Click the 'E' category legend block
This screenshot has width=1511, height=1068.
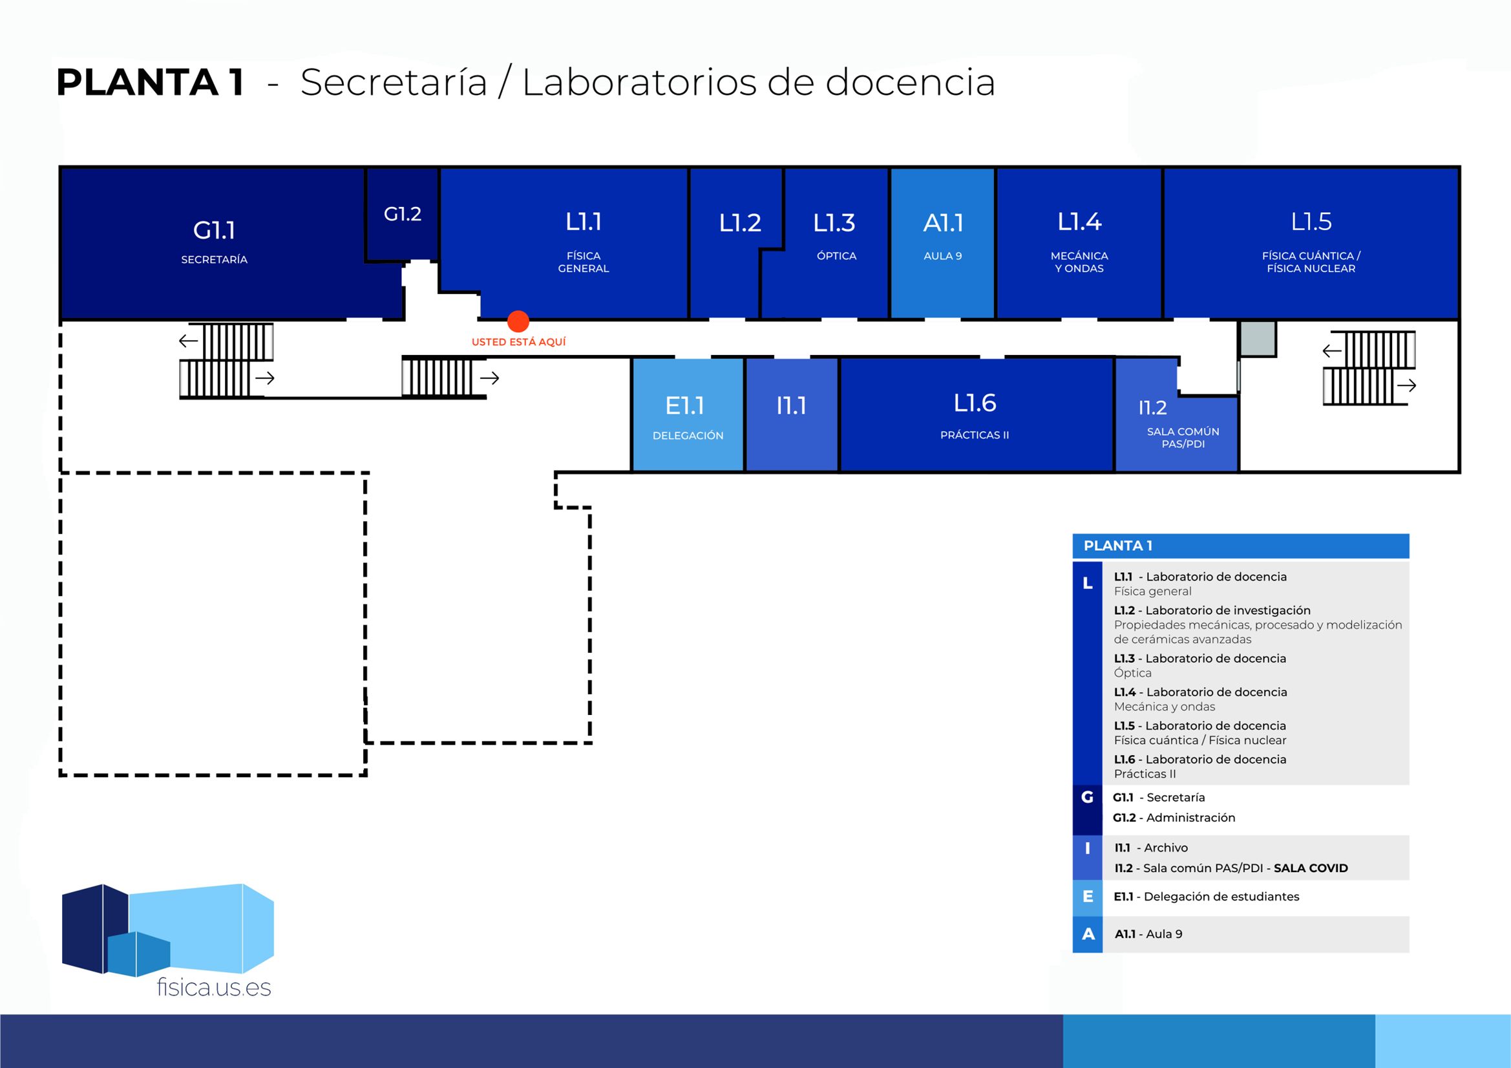click(1087, 897)
